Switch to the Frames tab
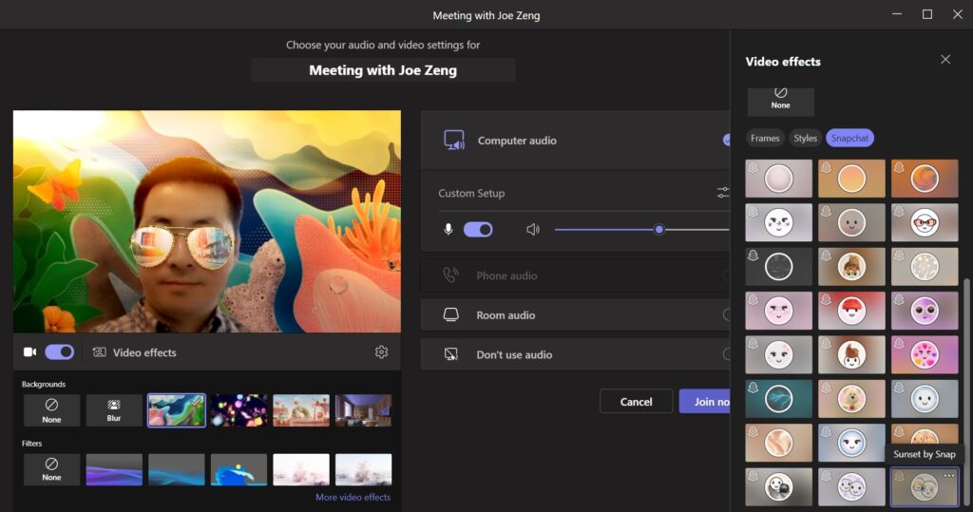The image size is (973, 512). tap(765, 138)
